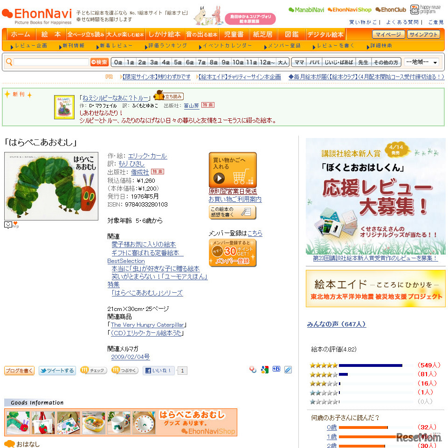This screenshot has height=448, width=448.
Task: Open The Very Hungry Caterpillar related link
Action: 147,325
